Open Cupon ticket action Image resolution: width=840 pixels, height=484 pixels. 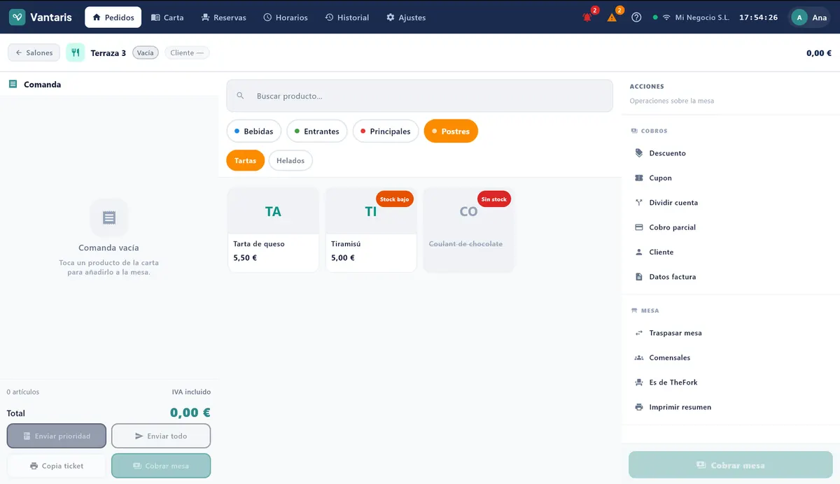731,178
